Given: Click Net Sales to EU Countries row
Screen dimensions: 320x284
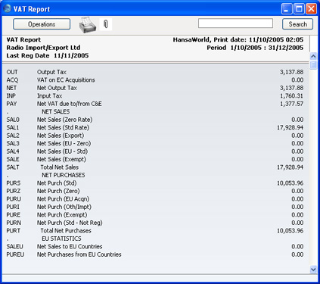Looking at the screenshot, I should (x=155, y=247).
